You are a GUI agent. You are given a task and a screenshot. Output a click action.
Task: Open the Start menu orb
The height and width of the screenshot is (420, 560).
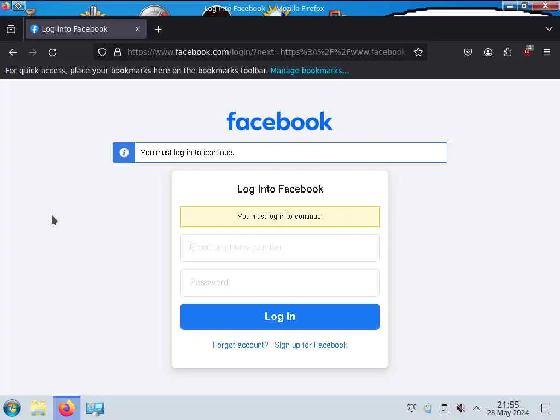coord(12,408)
